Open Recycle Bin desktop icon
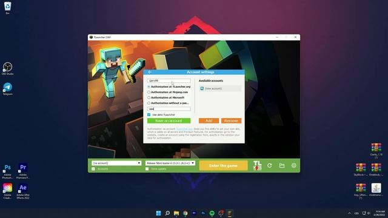The width and height of the screenshot is (388, 218). 8,8
